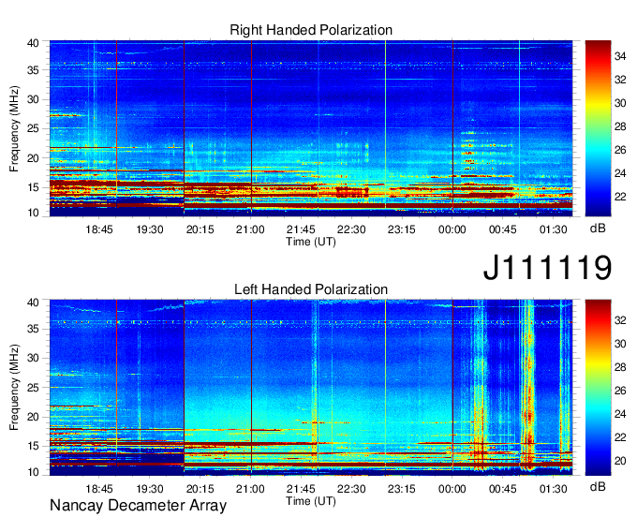Viewport: 637px width, 517px height.
Task: Click the "24" value on Left Handed color scale
Action: click(x=620, y=414)
